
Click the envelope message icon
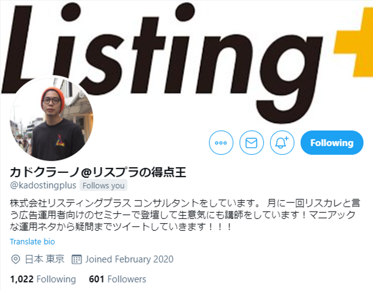tap(252, 143)
